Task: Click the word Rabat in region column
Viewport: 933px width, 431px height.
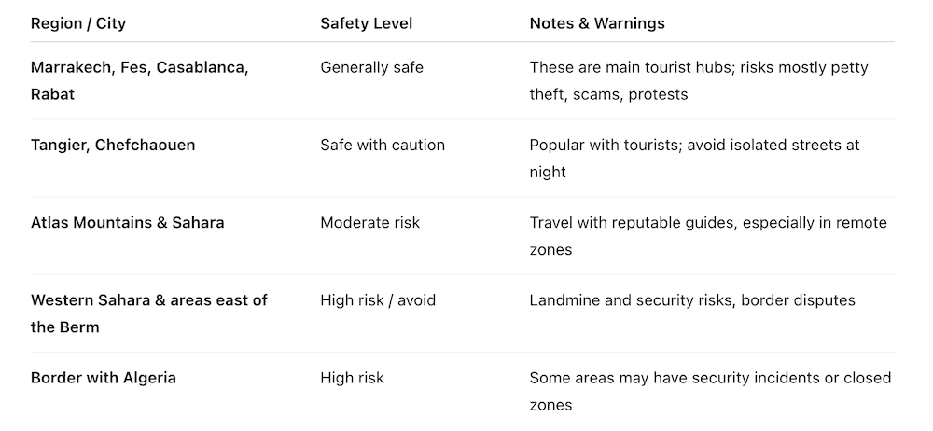Action: pos(52,94)
